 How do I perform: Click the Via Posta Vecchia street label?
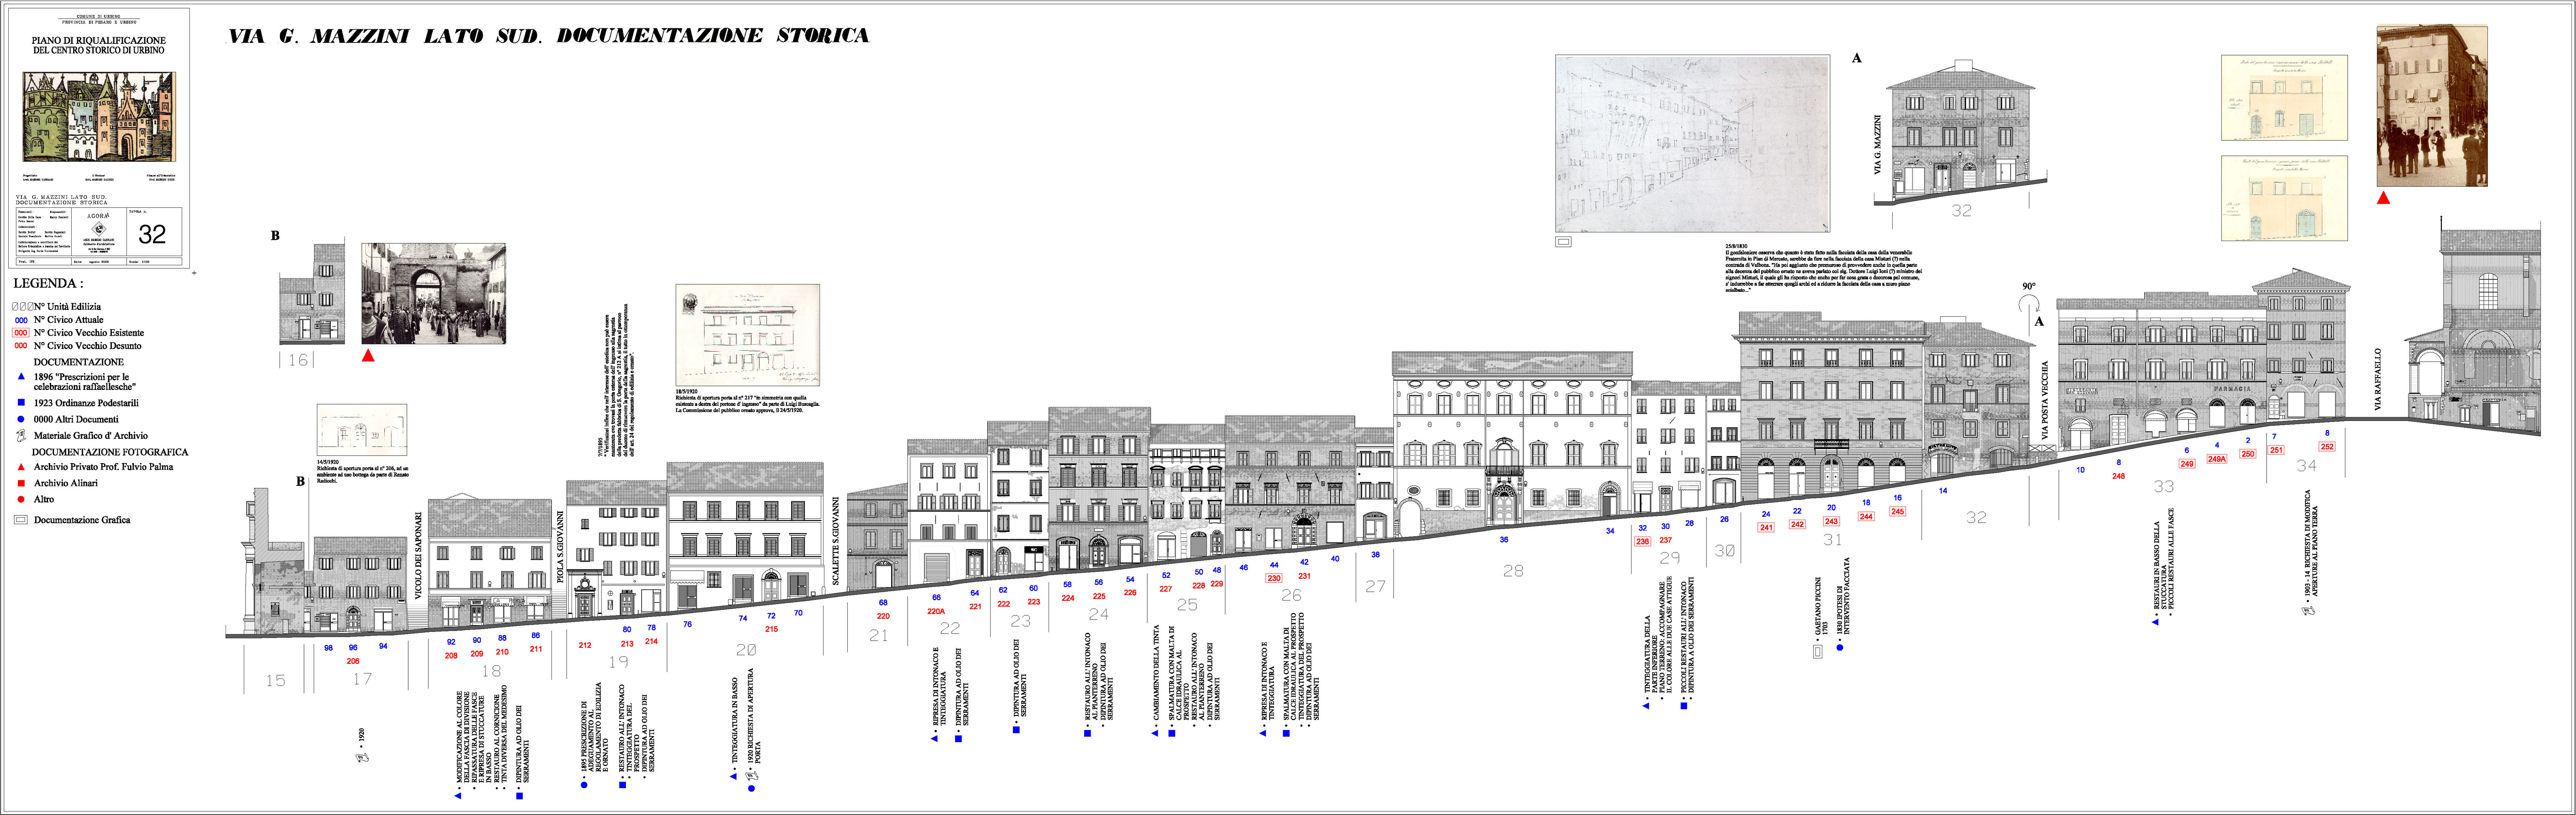tap(2044, 399)
